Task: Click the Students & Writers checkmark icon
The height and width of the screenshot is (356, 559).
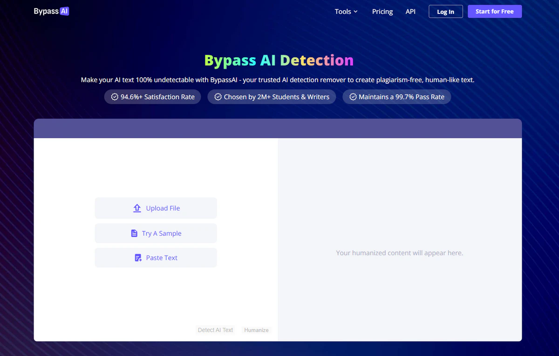Action: pos(218,97)
